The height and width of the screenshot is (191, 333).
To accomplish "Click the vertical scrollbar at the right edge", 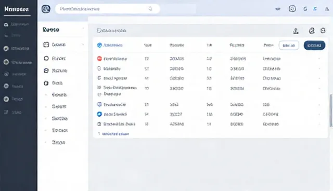I will [331, 111].
